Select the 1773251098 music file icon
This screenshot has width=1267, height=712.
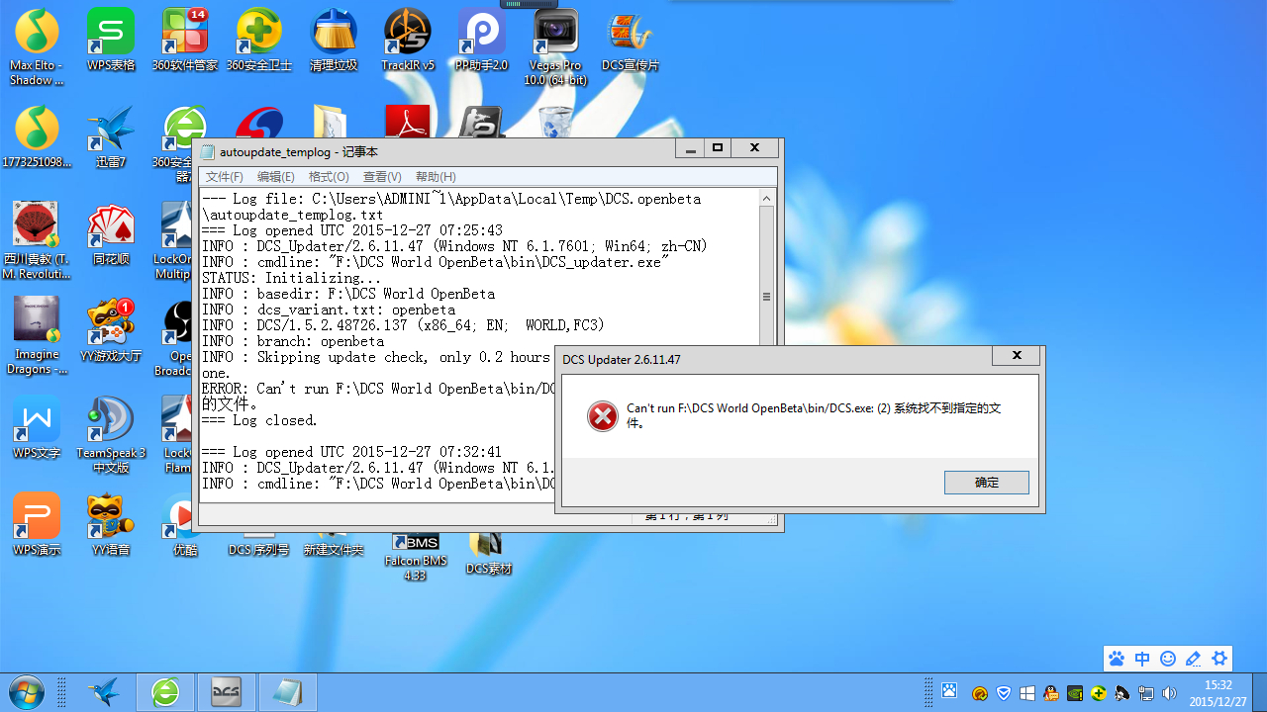pyautogui.click(x=37, y=136)
